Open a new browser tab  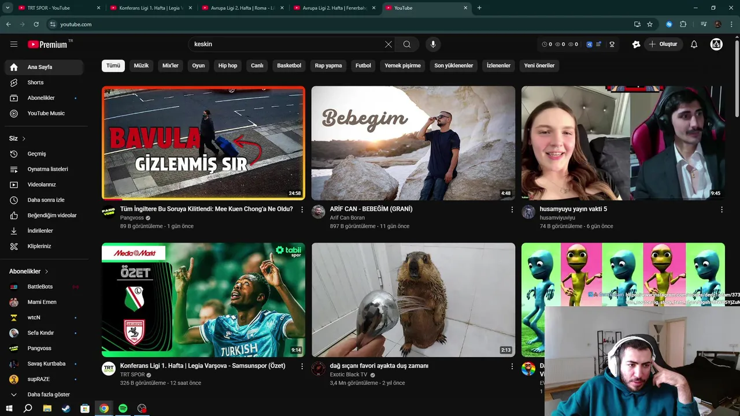pos(479,8)
